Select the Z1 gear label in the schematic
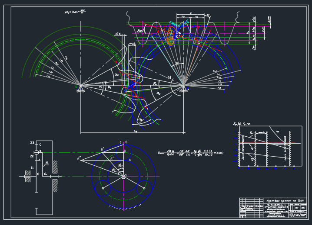312x225 pixels. point(32,167)
